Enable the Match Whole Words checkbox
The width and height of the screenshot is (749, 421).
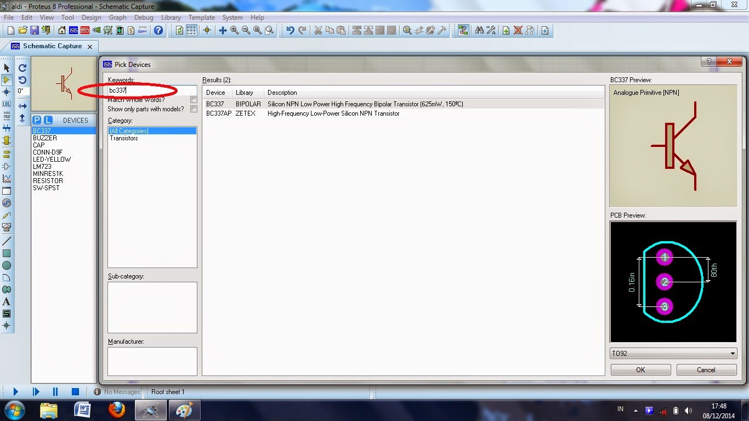[194, 100]
